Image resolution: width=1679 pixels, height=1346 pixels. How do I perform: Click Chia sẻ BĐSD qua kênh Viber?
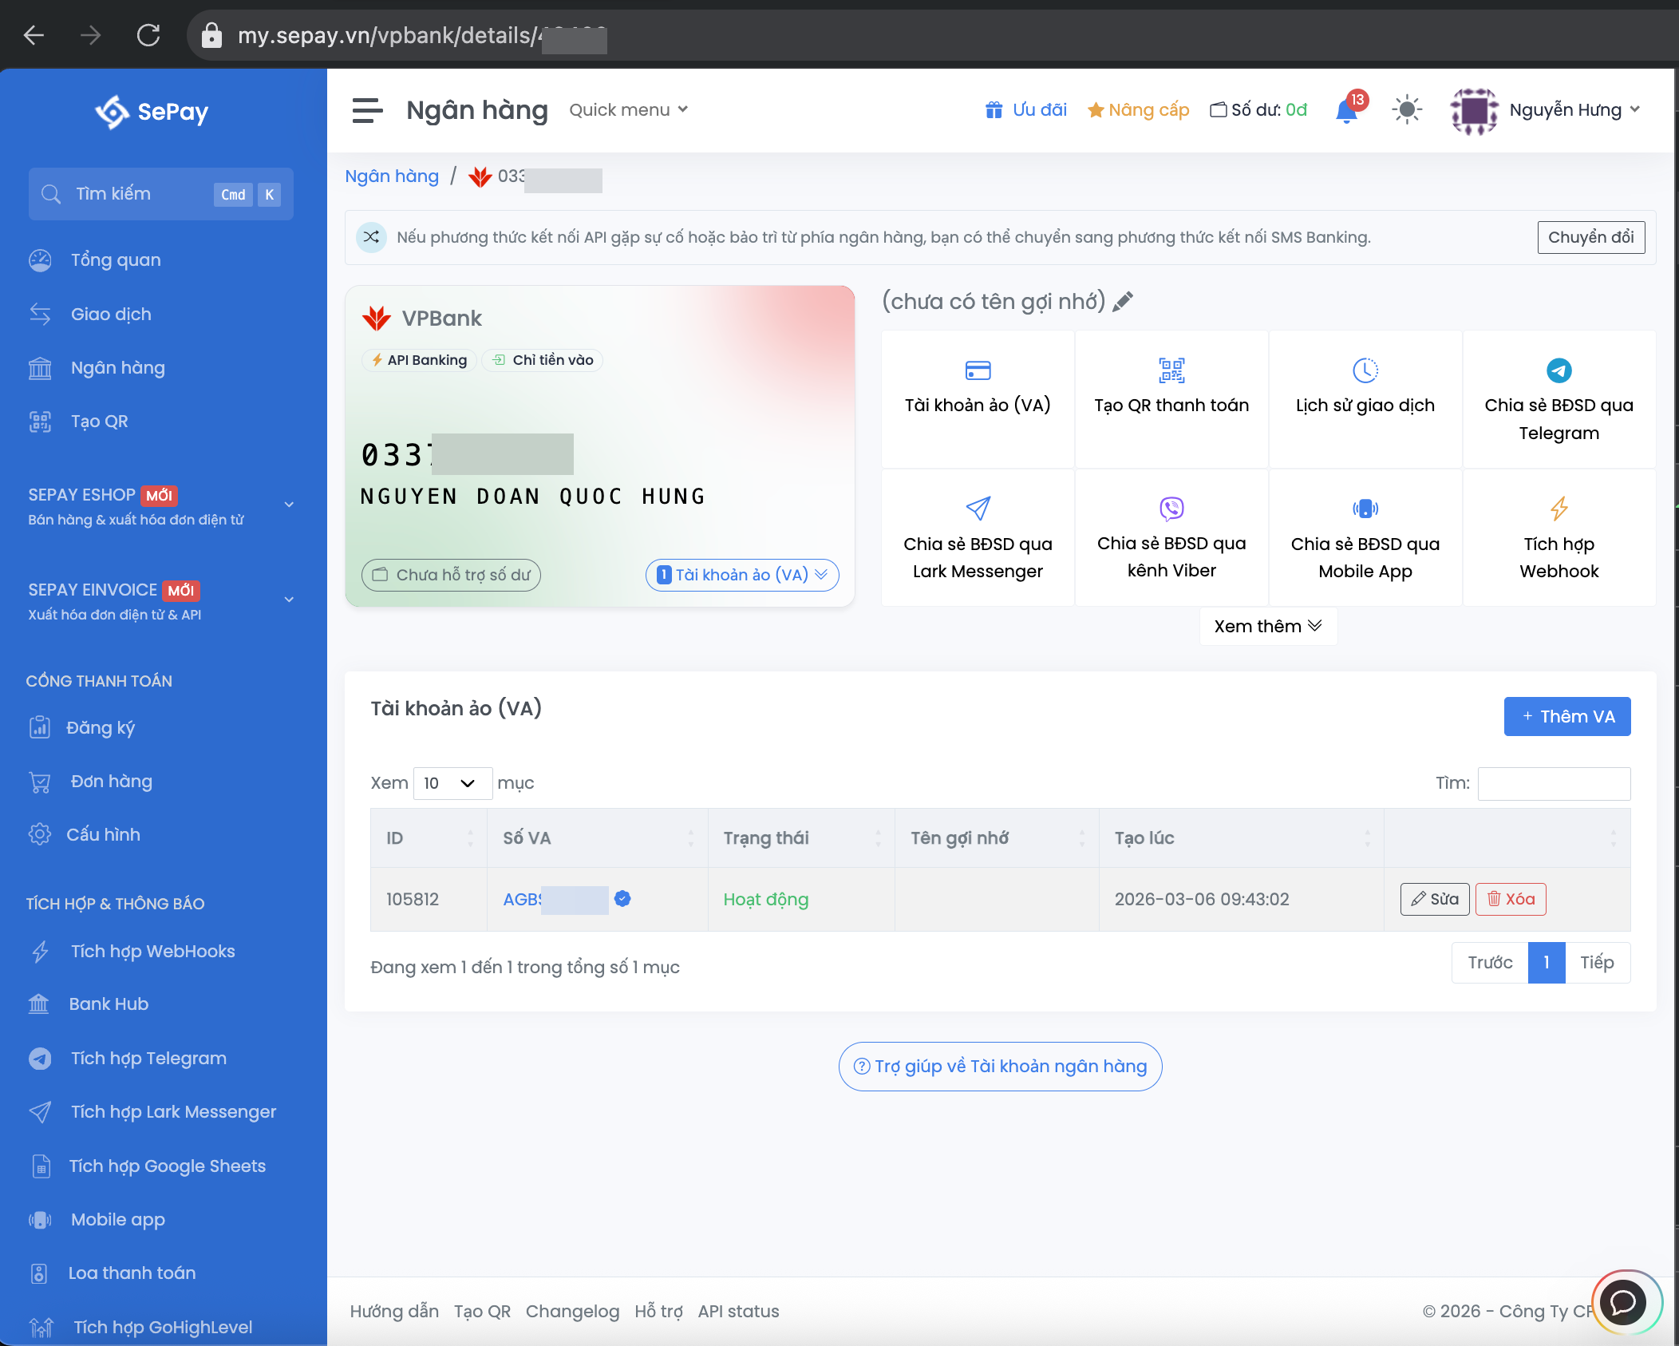coord(1171,537)
